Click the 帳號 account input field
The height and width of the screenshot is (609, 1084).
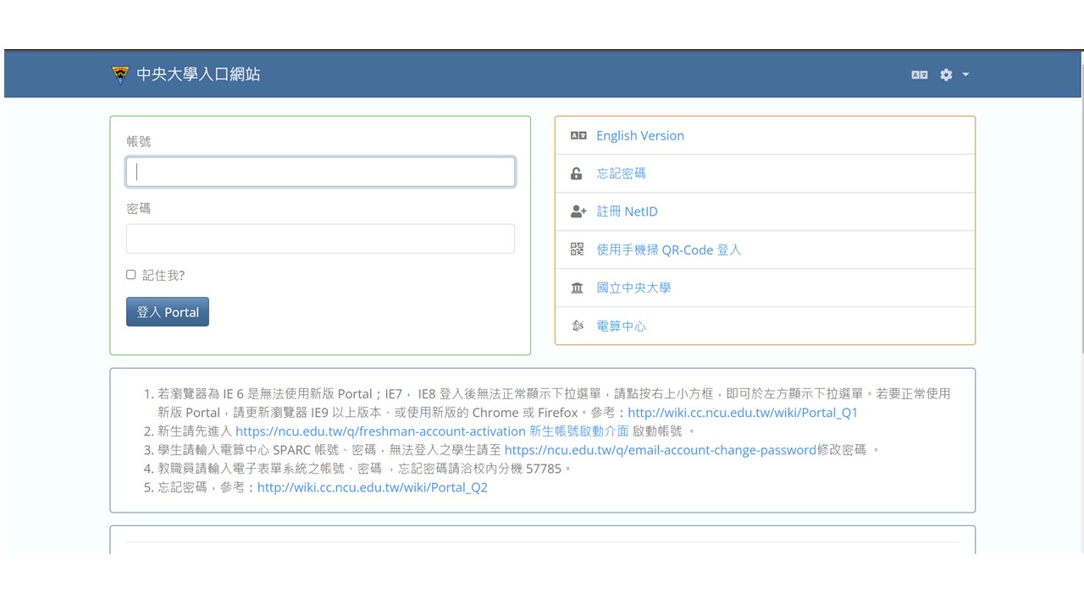pos(320,172)
